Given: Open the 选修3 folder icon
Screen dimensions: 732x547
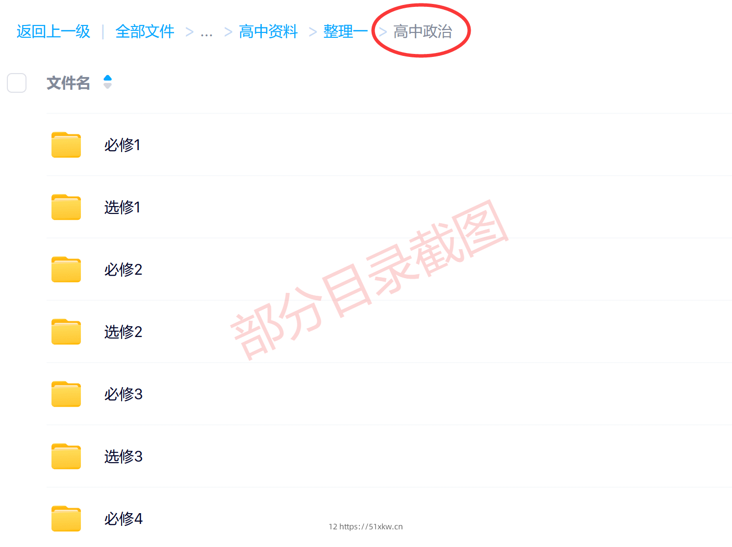Looking at the screenshot, I should (x=66, y=456).
